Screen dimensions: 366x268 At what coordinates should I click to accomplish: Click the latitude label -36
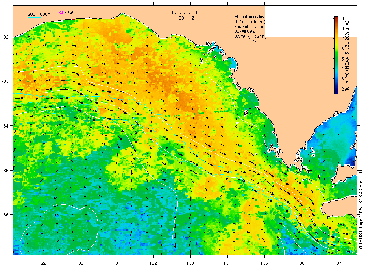(4, 215)
